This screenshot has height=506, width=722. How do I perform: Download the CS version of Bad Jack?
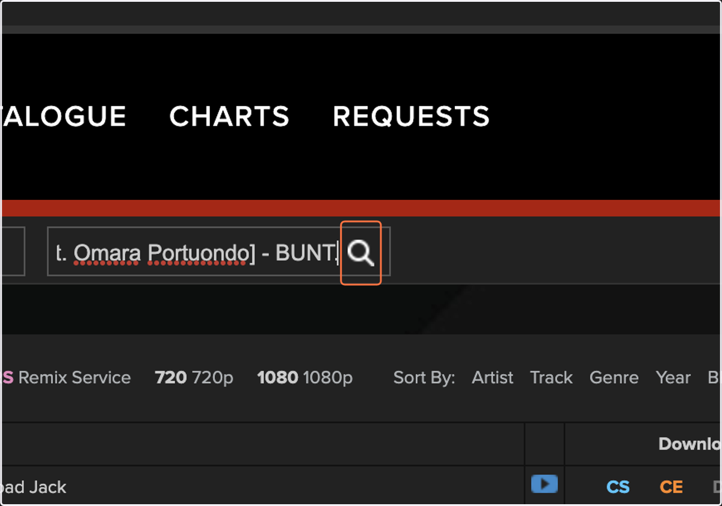618,487
